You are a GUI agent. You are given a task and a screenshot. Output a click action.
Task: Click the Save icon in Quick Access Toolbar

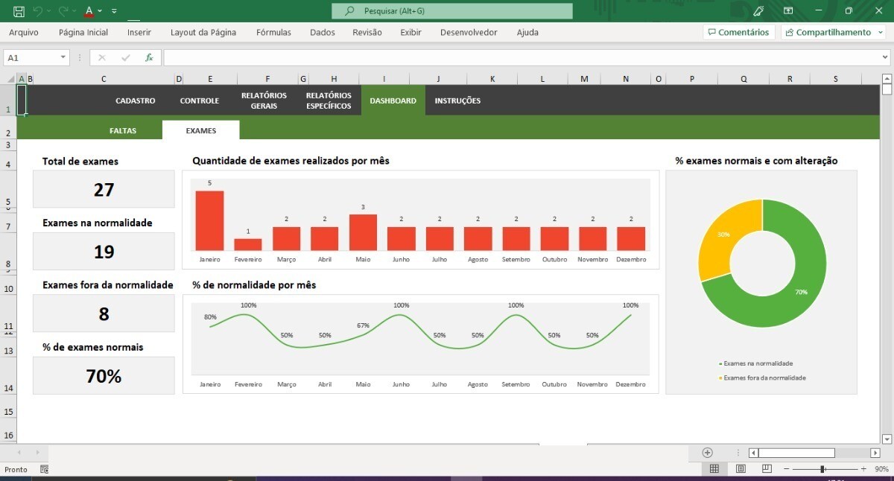point(19,11)
